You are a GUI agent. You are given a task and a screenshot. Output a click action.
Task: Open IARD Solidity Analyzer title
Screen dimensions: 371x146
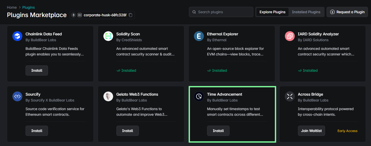(318, 34)
